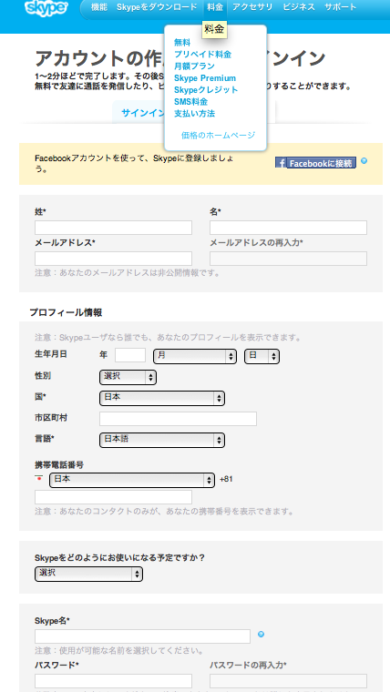Click the help icon beside Facebook button
390x692 pixels.
364,161
